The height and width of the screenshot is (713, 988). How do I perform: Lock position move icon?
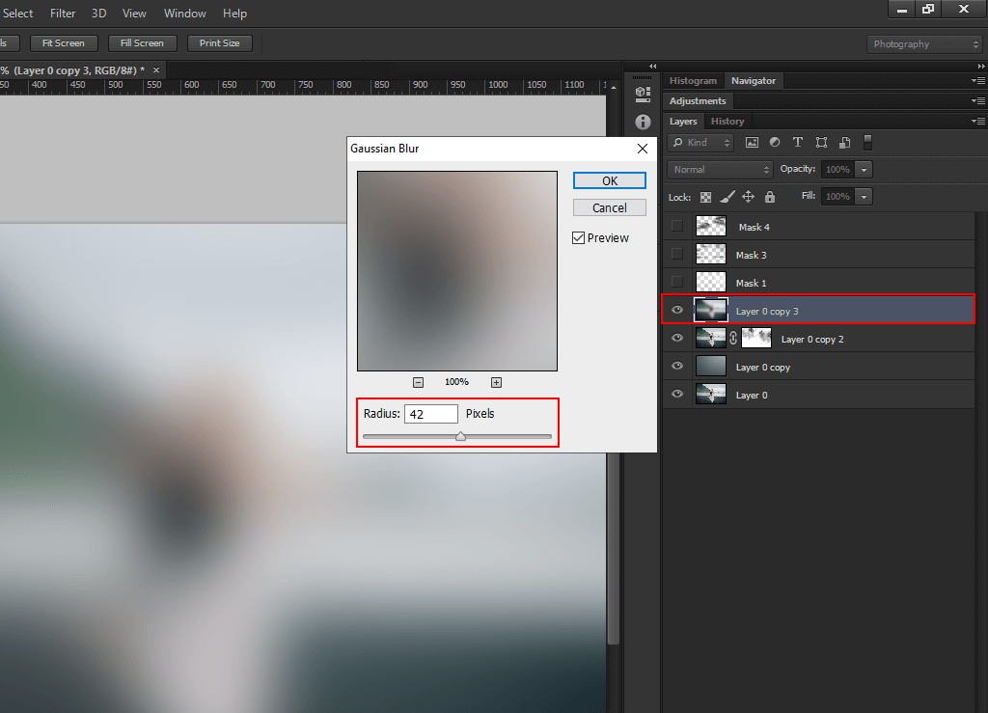coord(748,197)
